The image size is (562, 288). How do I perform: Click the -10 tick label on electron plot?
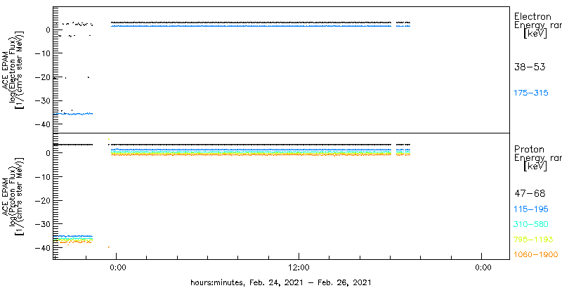tap(44, 53)
